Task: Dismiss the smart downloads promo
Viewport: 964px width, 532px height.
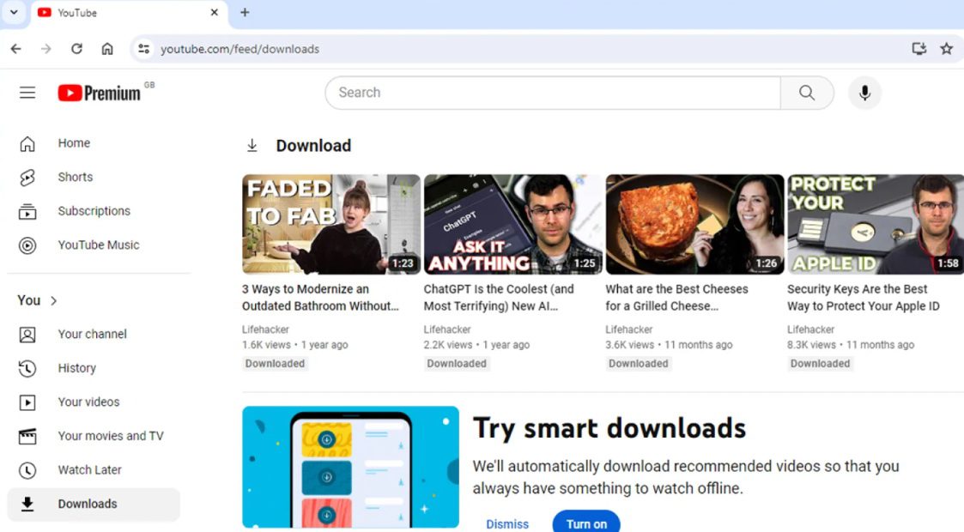Action: pyautogui.click(x=507, y=523)
